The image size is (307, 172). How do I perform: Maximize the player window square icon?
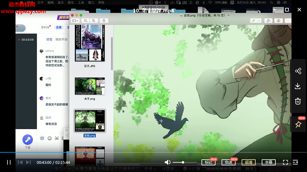(x=287, y=10)
